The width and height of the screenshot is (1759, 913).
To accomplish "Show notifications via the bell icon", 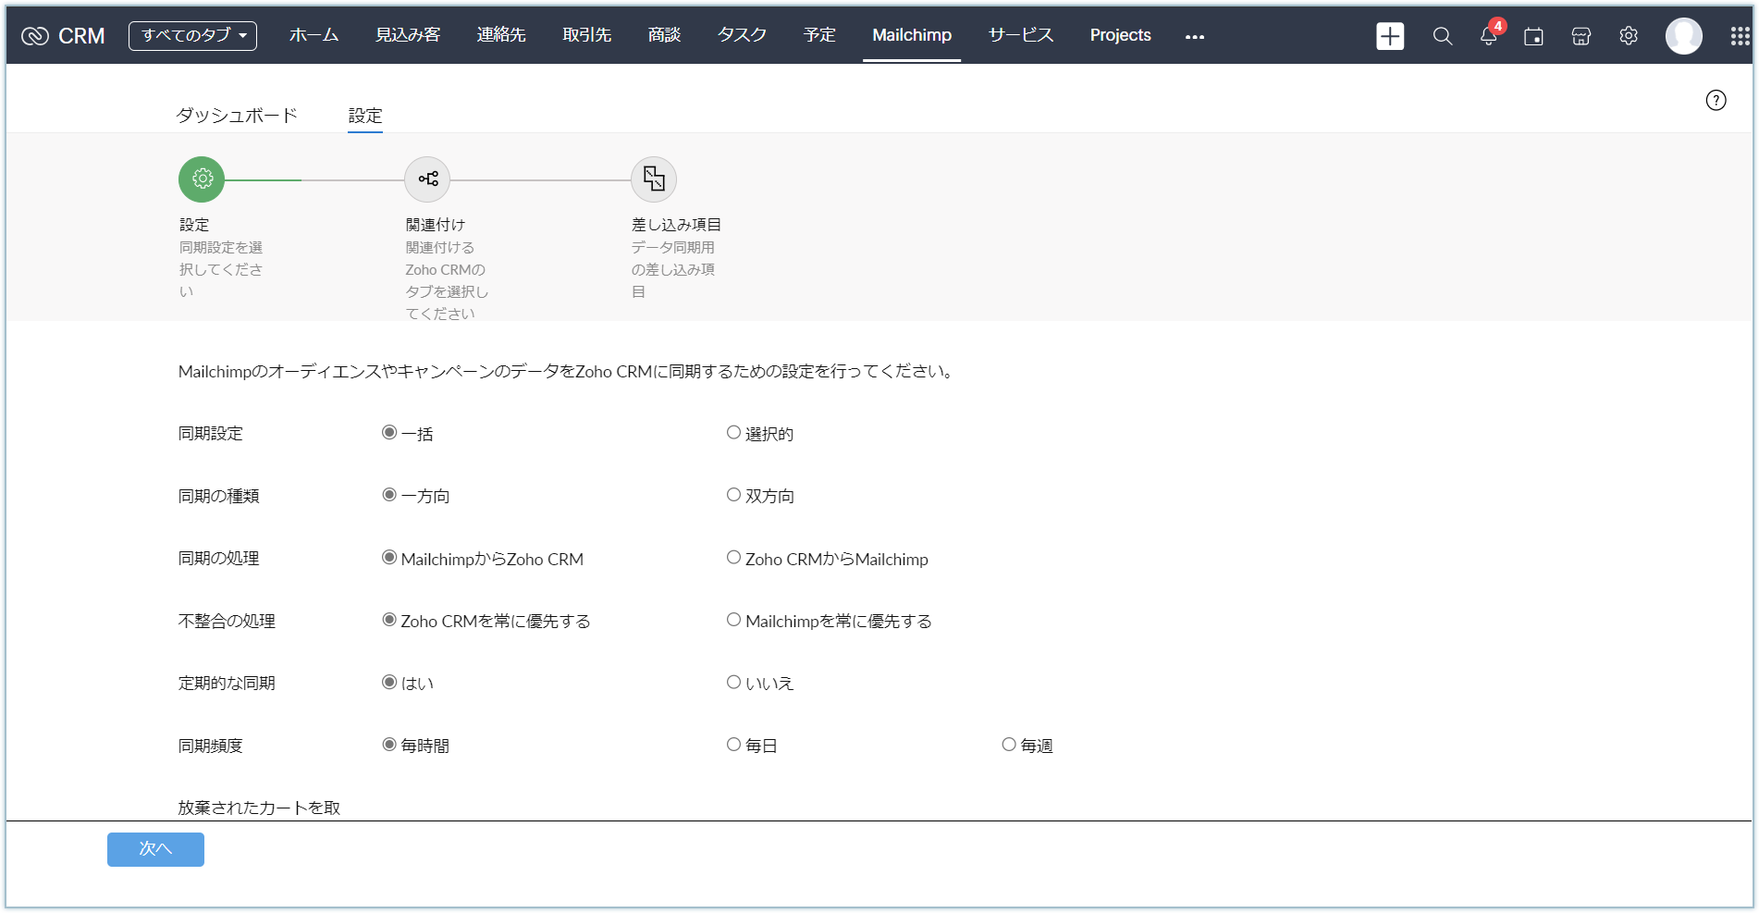I will [x=1488, y=36].
